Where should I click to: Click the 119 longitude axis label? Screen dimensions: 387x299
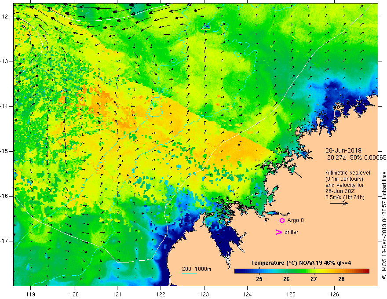click(x=31, y=294)
